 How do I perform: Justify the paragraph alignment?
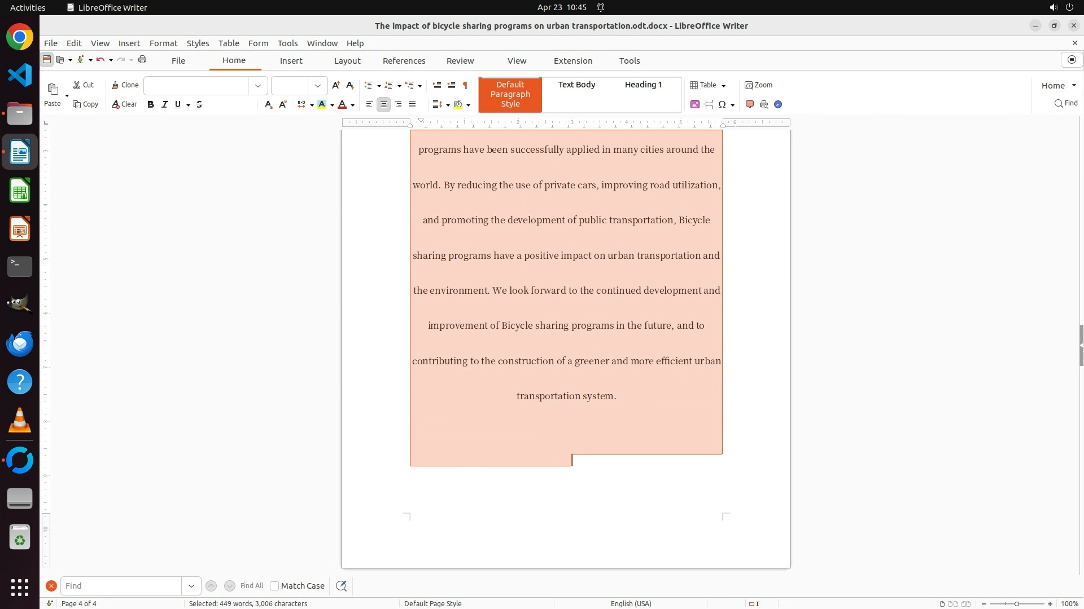[412, 104]
